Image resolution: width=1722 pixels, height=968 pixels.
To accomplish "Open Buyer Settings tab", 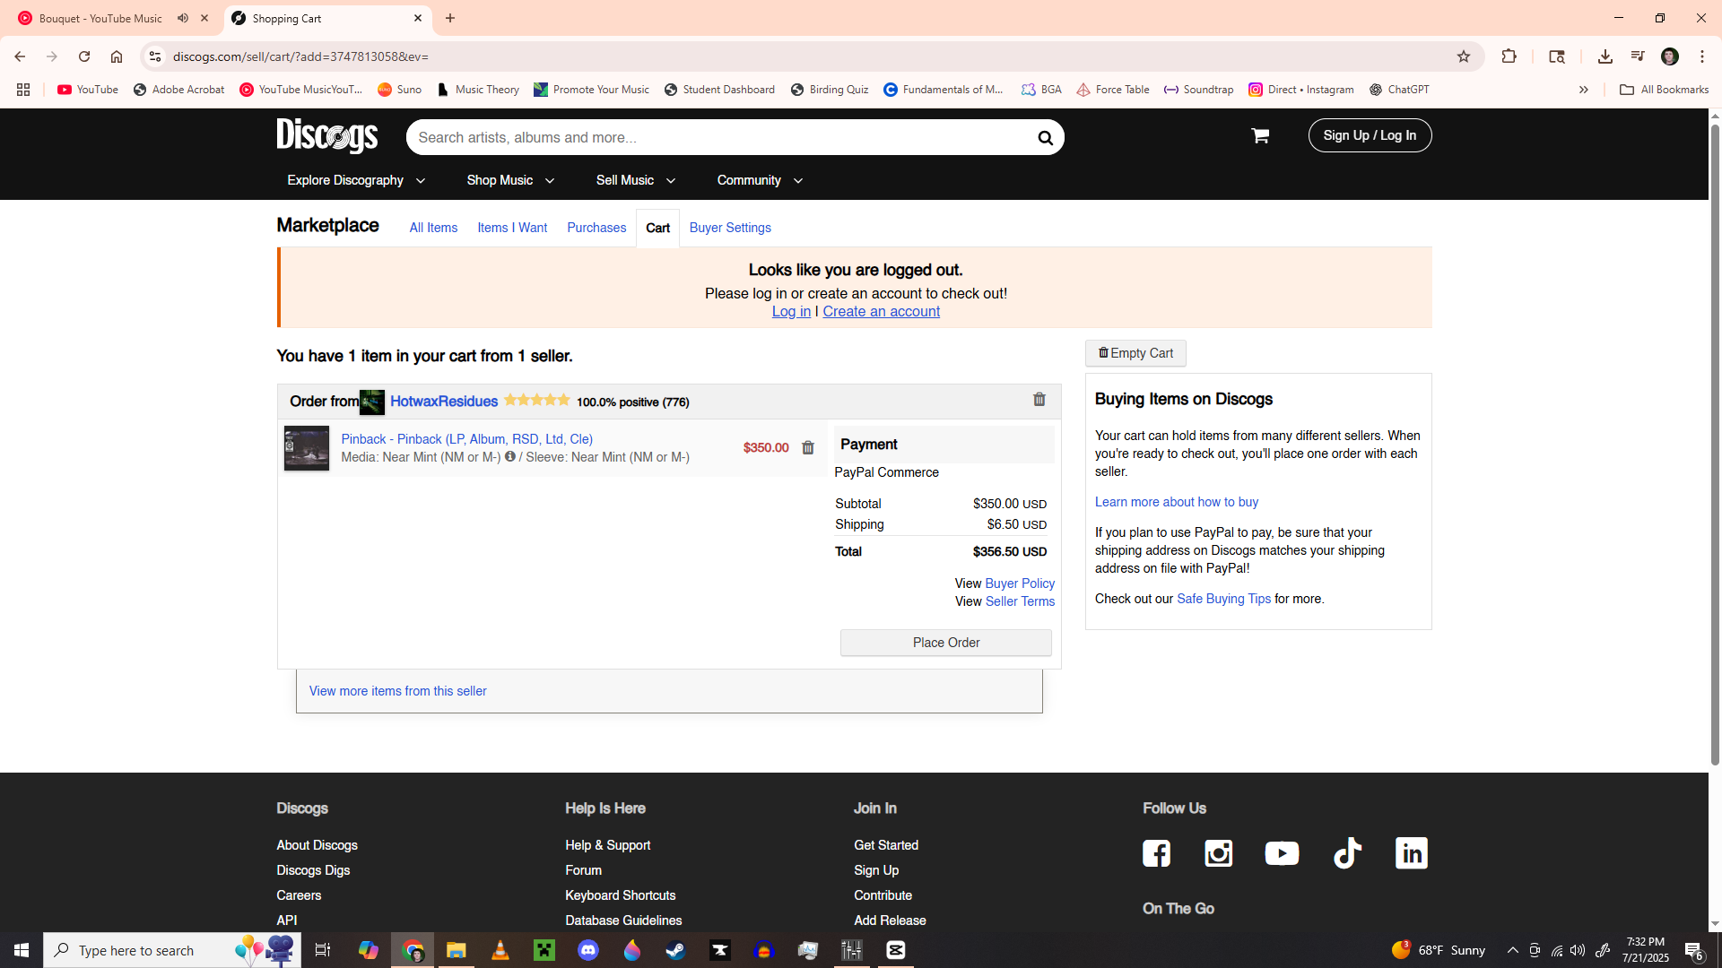I will (730, 228).
